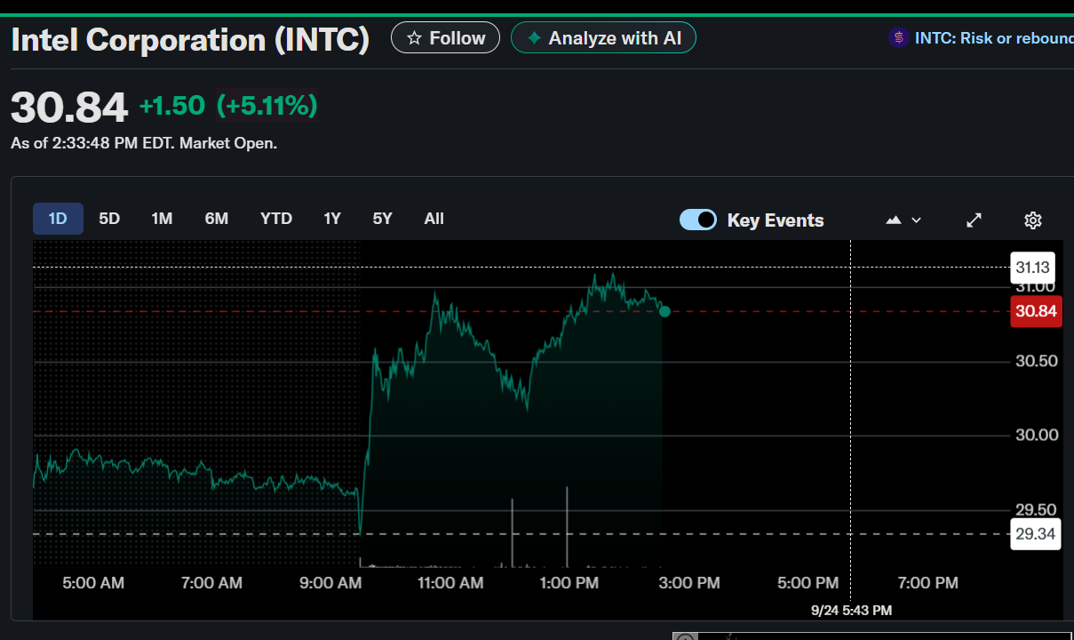Screen dimensions: 1074x640
Task: Click the 30.50 price axis label
Action: [x=1036, y=361]
